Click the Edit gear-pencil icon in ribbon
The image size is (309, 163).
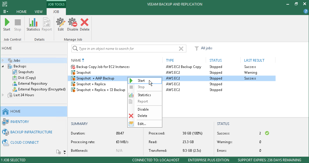pyautogui.click(x=61, y=22)
